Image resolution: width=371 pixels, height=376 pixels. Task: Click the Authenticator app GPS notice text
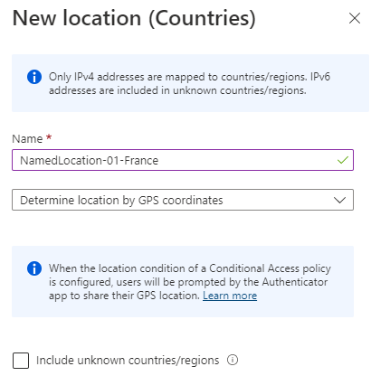pyautogui.click(x=190, y=282)
